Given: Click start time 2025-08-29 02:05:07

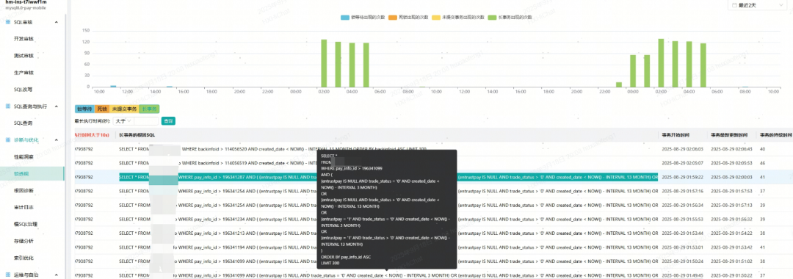Looking at the screenshot, I should point(683,163).
